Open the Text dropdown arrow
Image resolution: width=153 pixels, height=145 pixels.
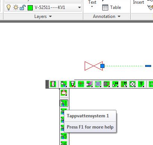[x=92, y=6]
